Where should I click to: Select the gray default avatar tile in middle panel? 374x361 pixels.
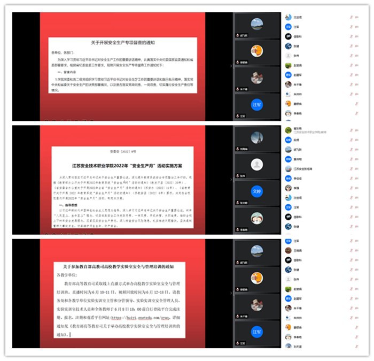[257, 165]
